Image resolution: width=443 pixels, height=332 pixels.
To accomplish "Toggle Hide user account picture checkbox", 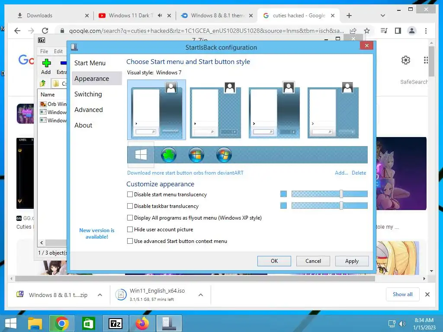I will click(130, 229).
